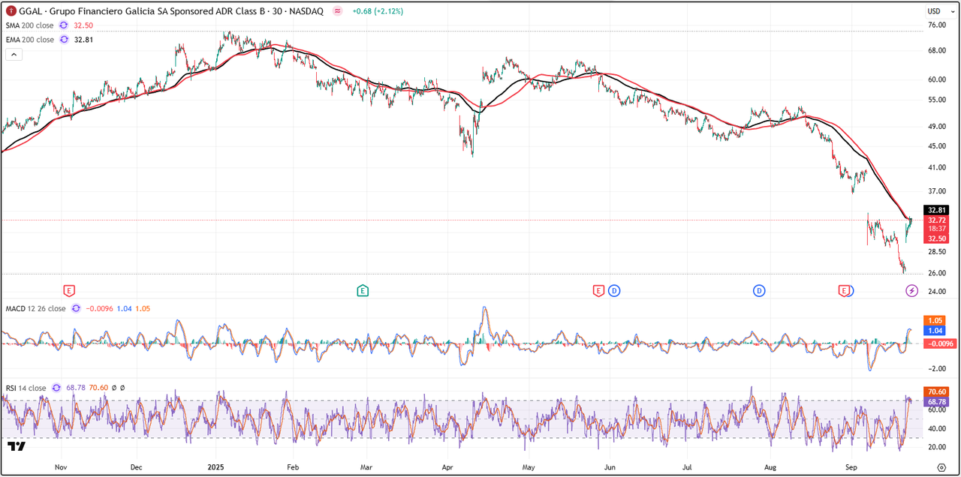
Task: Click the 41.00 price scale label
Action: [x=936, y=167]
